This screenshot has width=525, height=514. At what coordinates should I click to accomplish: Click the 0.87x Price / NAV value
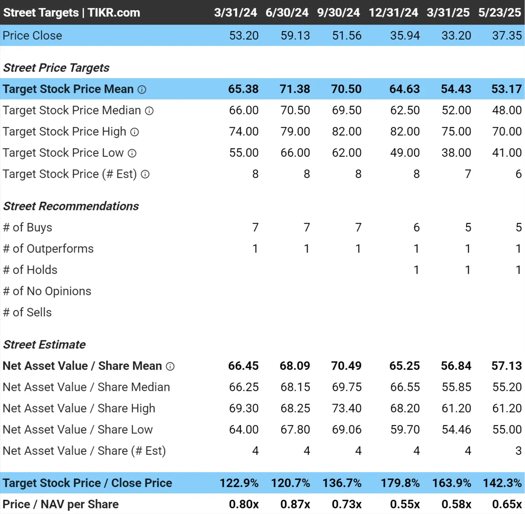tap(295, 504)
